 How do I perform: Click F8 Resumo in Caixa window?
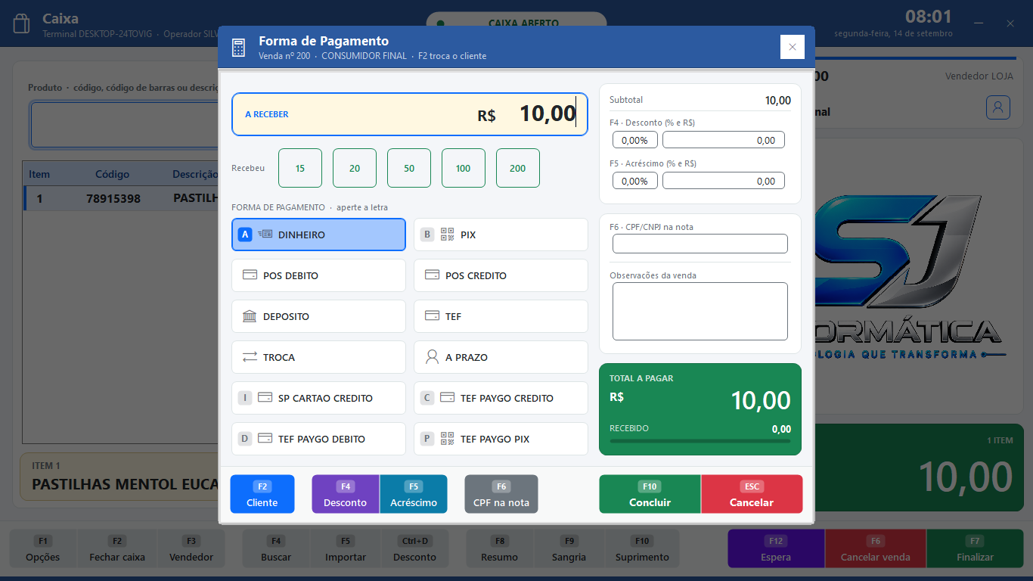500,548
